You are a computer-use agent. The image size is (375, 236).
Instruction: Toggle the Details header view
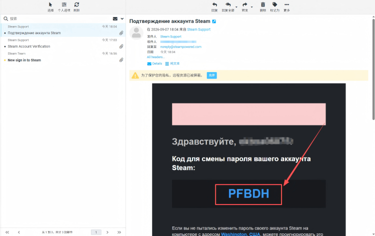pyautogui.click(x=154, y=63)
